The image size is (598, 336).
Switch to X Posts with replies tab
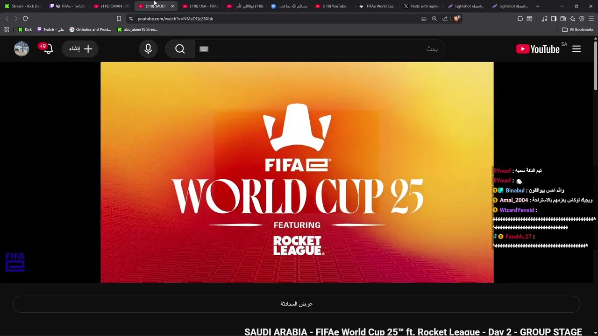point(422,6)
